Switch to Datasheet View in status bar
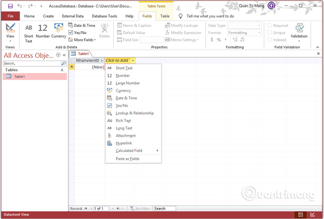The height and width of the screenshot is (219, 324). [301, 215]
